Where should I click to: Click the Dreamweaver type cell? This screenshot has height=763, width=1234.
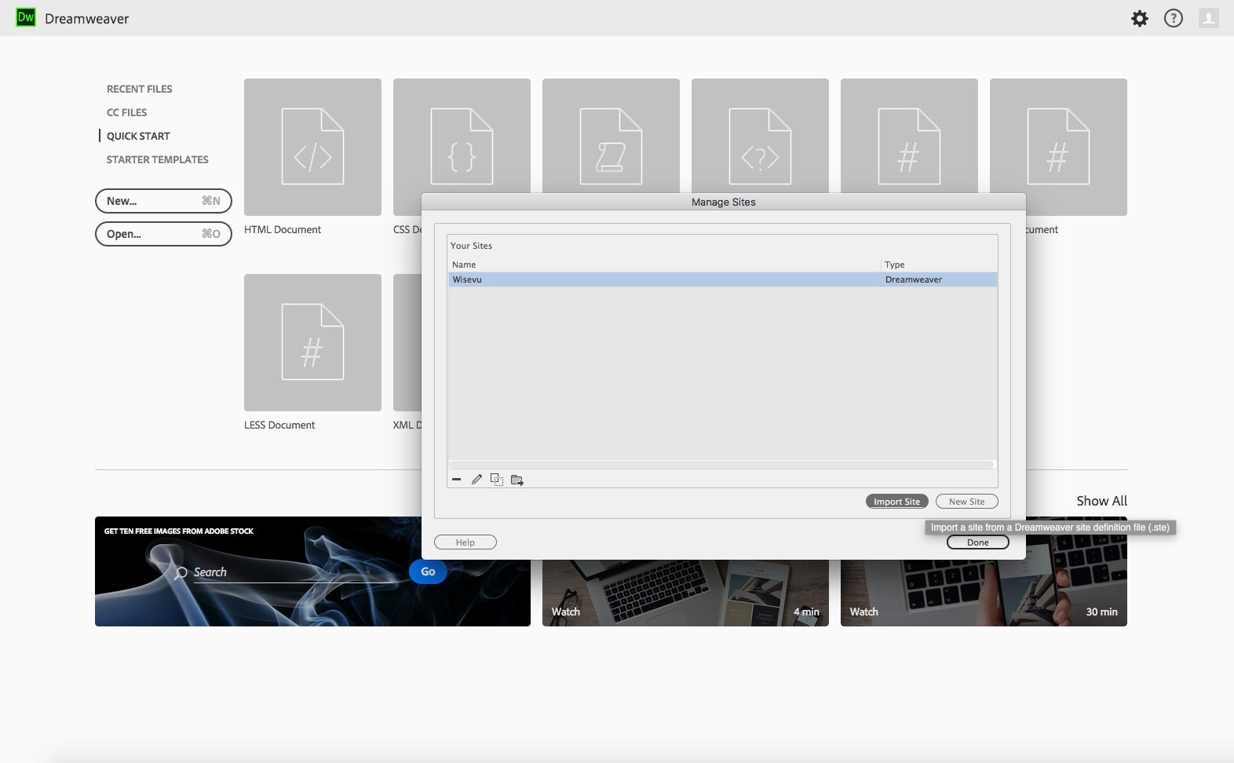[x=913, y=279]
